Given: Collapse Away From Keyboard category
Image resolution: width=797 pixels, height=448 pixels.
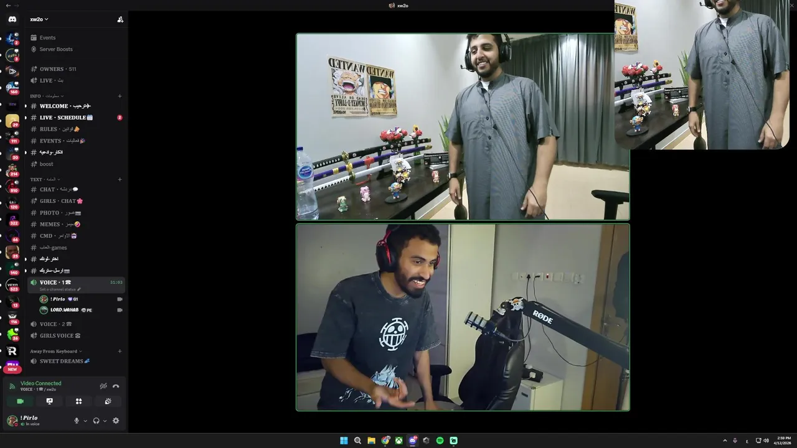Looking at the screenshot, I should 55,351.
